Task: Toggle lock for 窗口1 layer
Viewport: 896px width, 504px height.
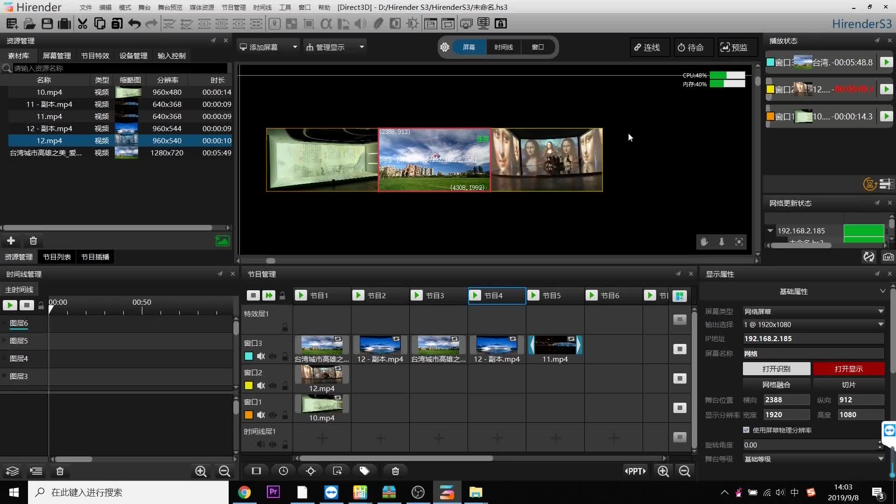Action: pyautogui.click(x=285, y=415)
